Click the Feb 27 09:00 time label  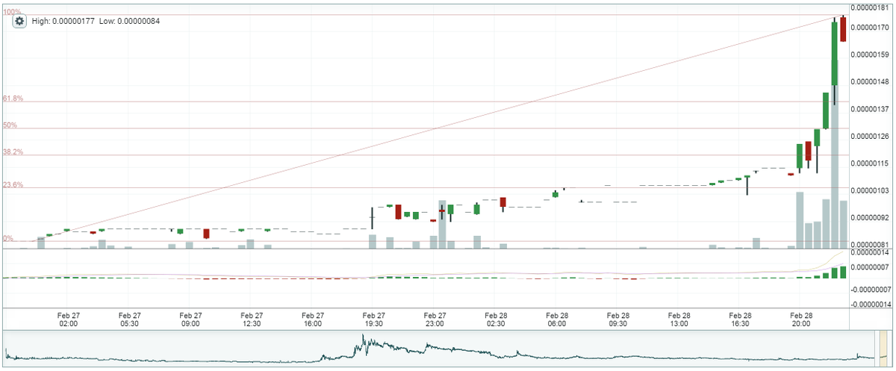coord(190,319)
